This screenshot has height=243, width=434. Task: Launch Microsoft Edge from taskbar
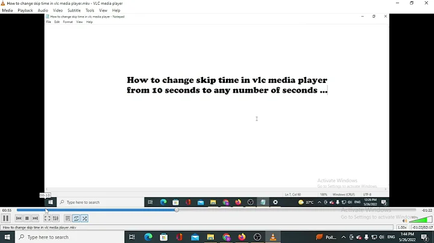pyautogui.click(x=148, y=237)
